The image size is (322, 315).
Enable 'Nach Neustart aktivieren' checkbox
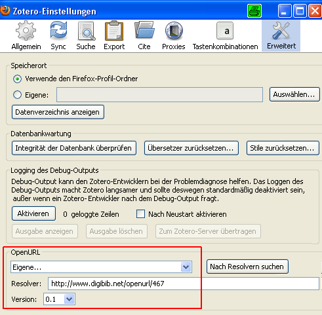(140, 214)
